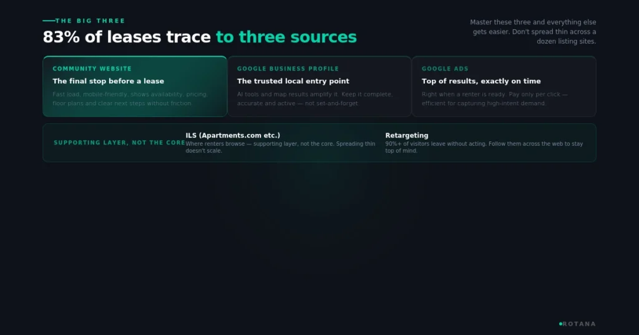This screenshot has height=335, width=639.
Task: Click the 'ILS (Apartments.com etc.)' heading
Action: [233, 135]
